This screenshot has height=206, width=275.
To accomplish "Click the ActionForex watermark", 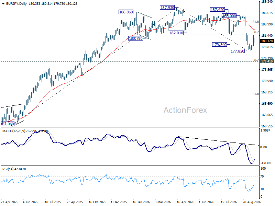I will coord(185,110).
